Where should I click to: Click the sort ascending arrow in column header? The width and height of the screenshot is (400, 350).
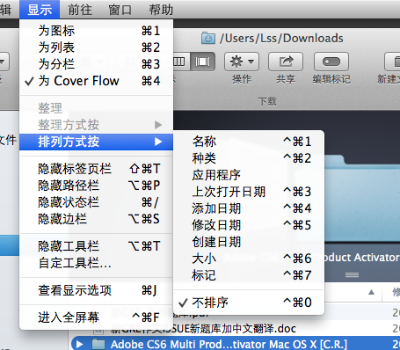point(371,292)
